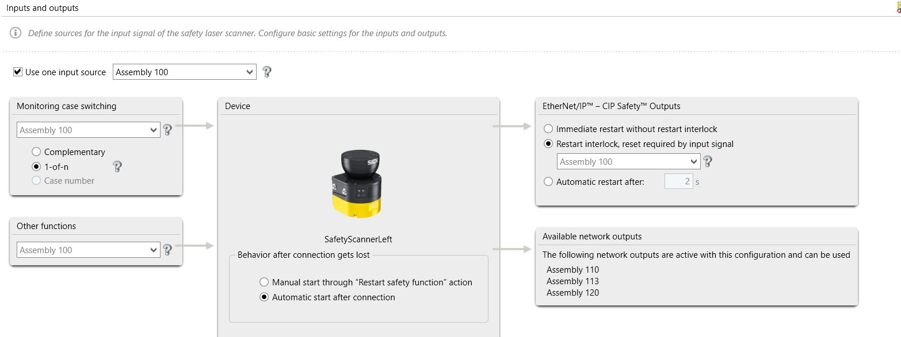Uncheck Use one input source
This screenshot has width=901, height=337.
pos(17,72)
